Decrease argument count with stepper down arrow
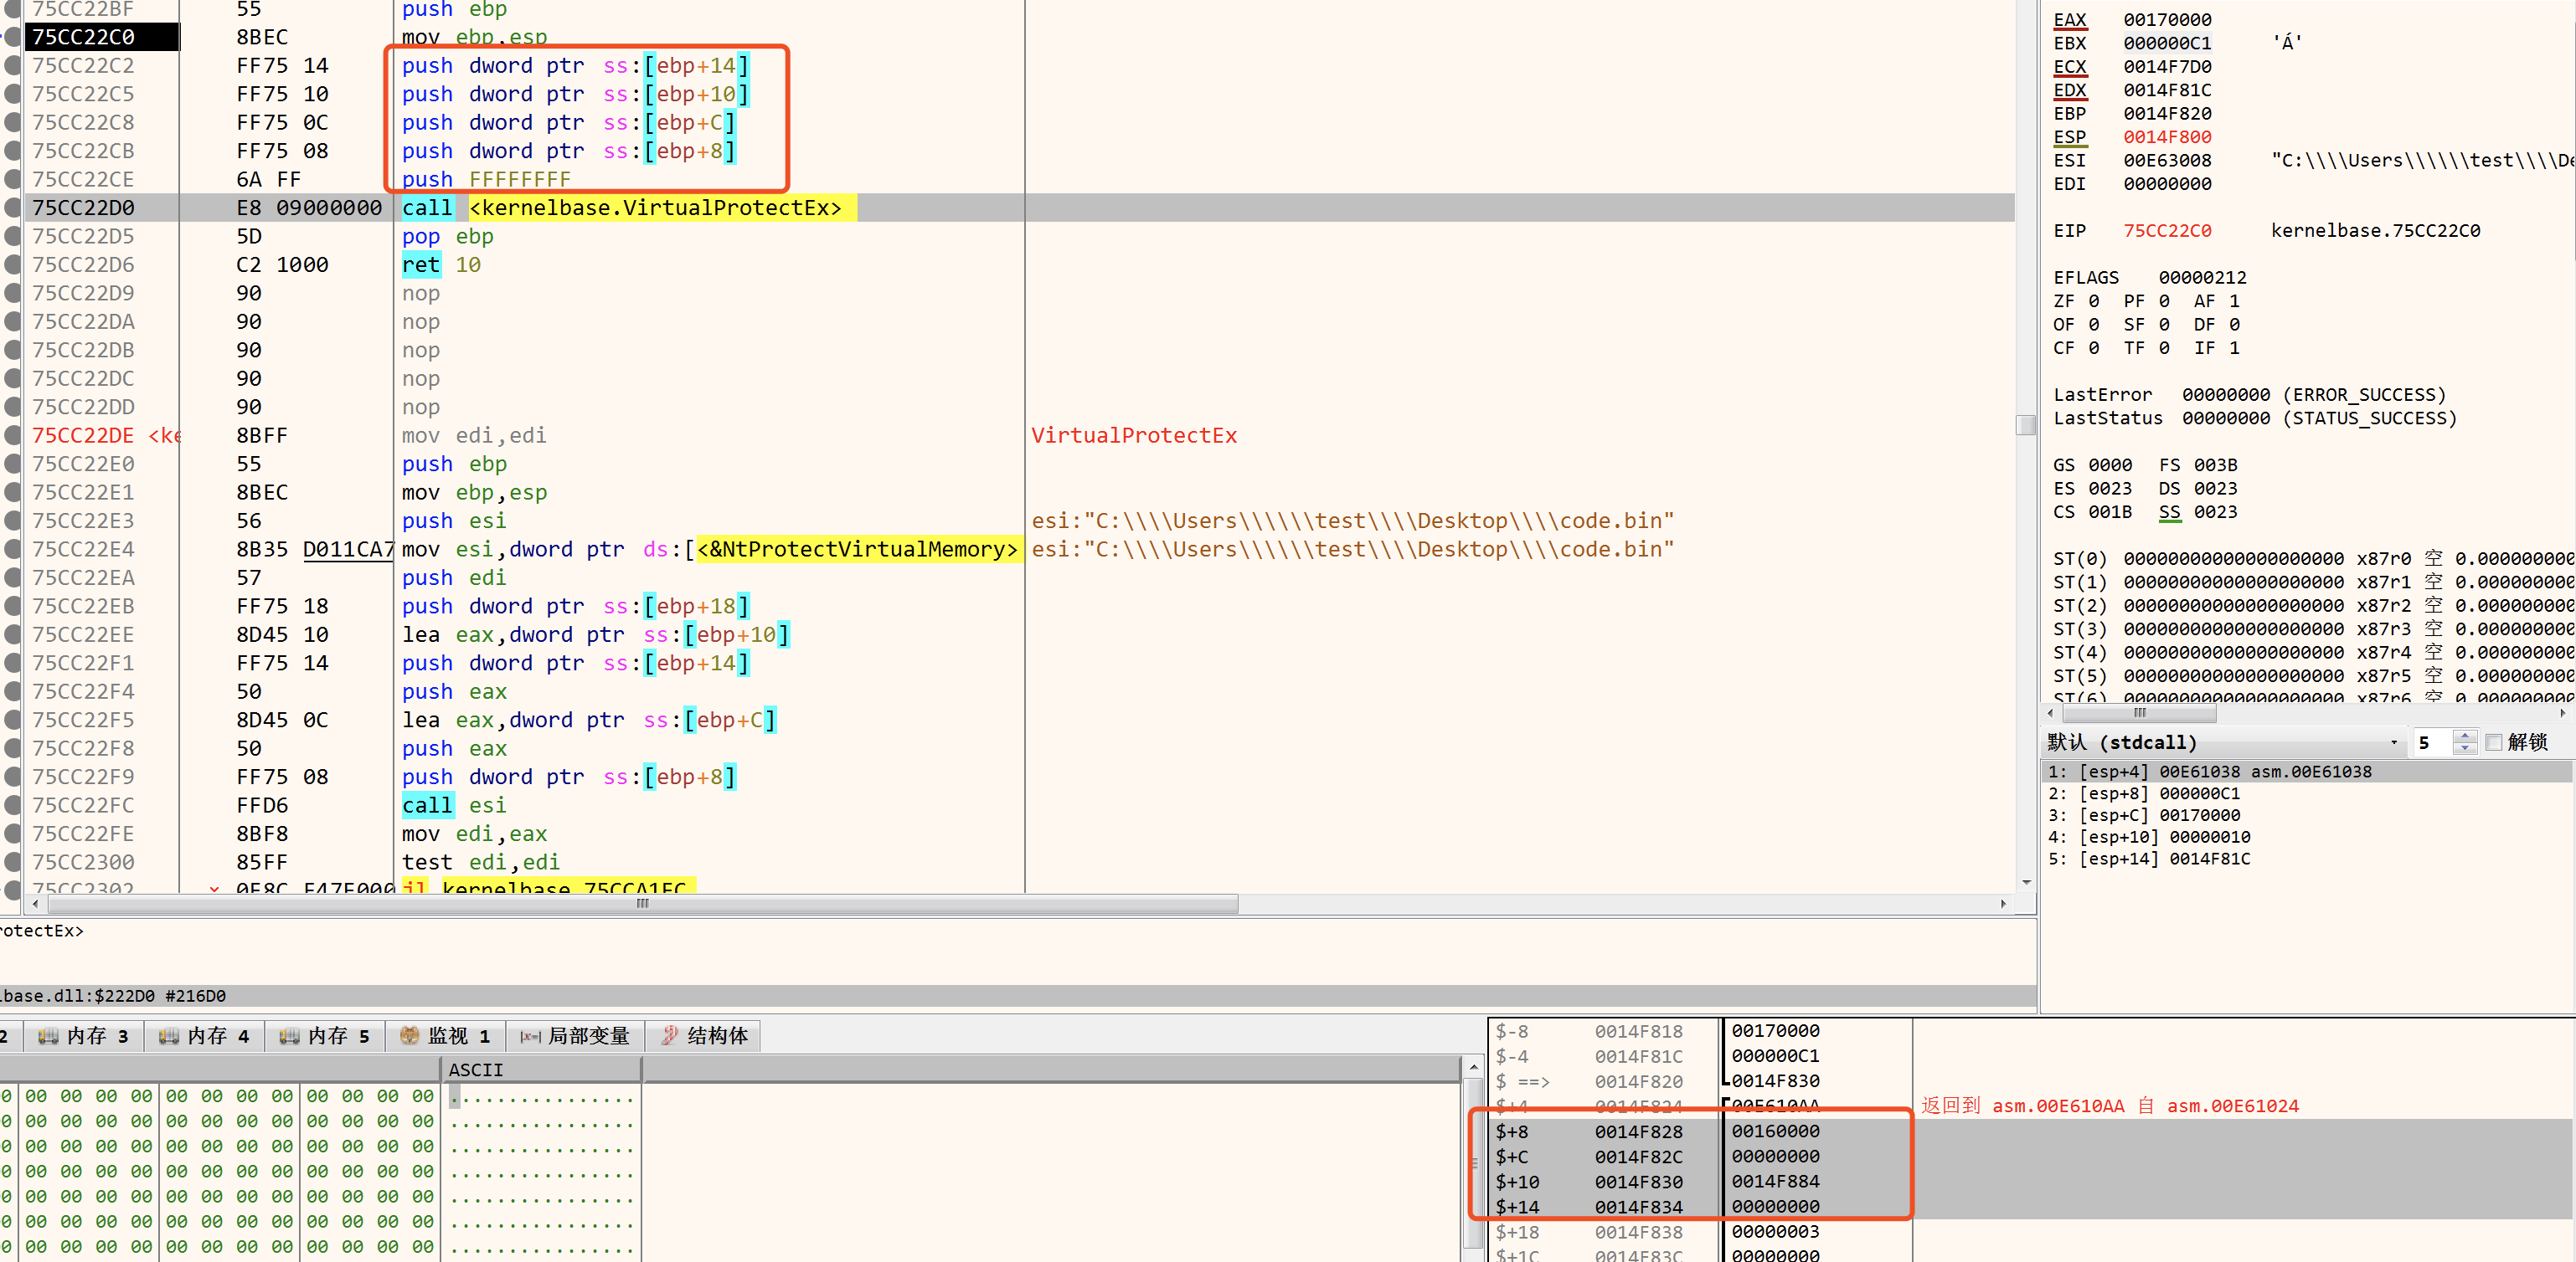 pyautogui.click(x=2465, y=748)
